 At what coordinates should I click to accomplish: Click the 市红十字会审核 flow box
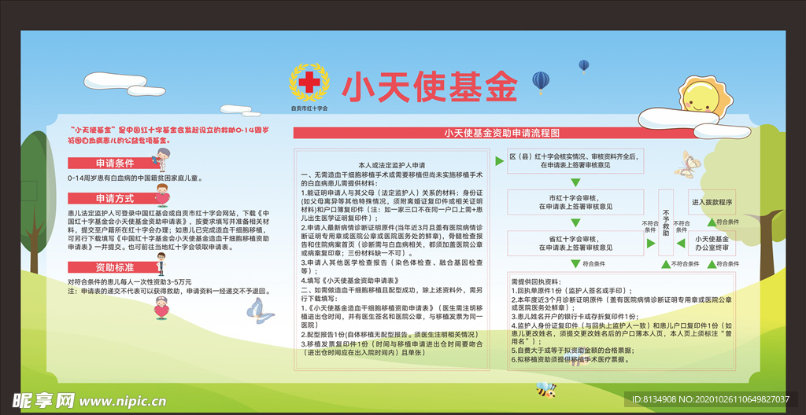(x=575, y=202)
